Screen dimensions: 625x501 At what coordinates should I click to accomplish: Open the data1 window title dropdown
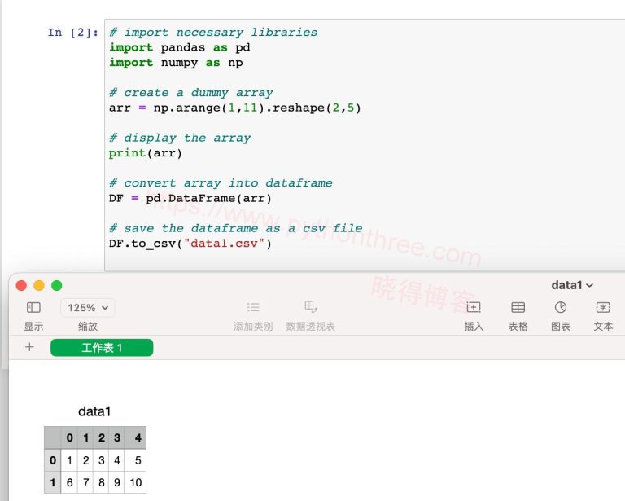pyautogui.click(x=572, y=285)
